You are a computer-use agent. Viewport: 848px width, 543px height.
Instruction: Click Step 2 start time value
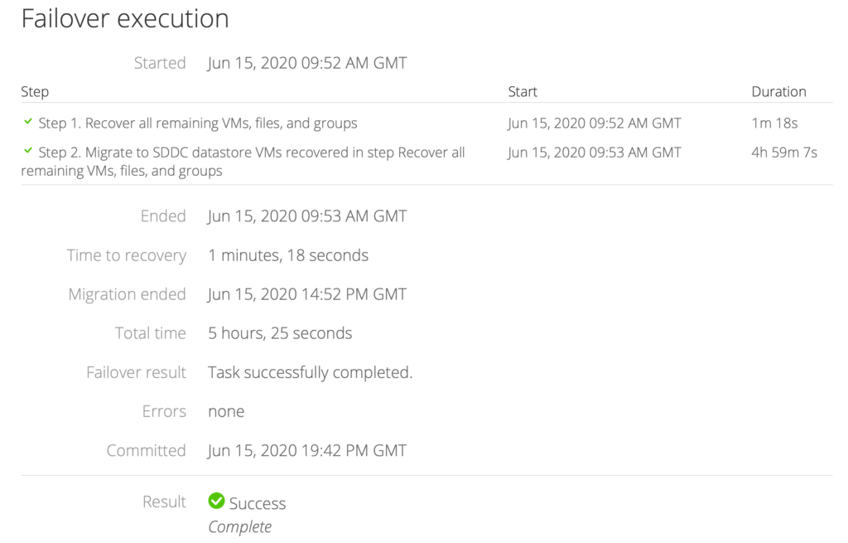595,153
